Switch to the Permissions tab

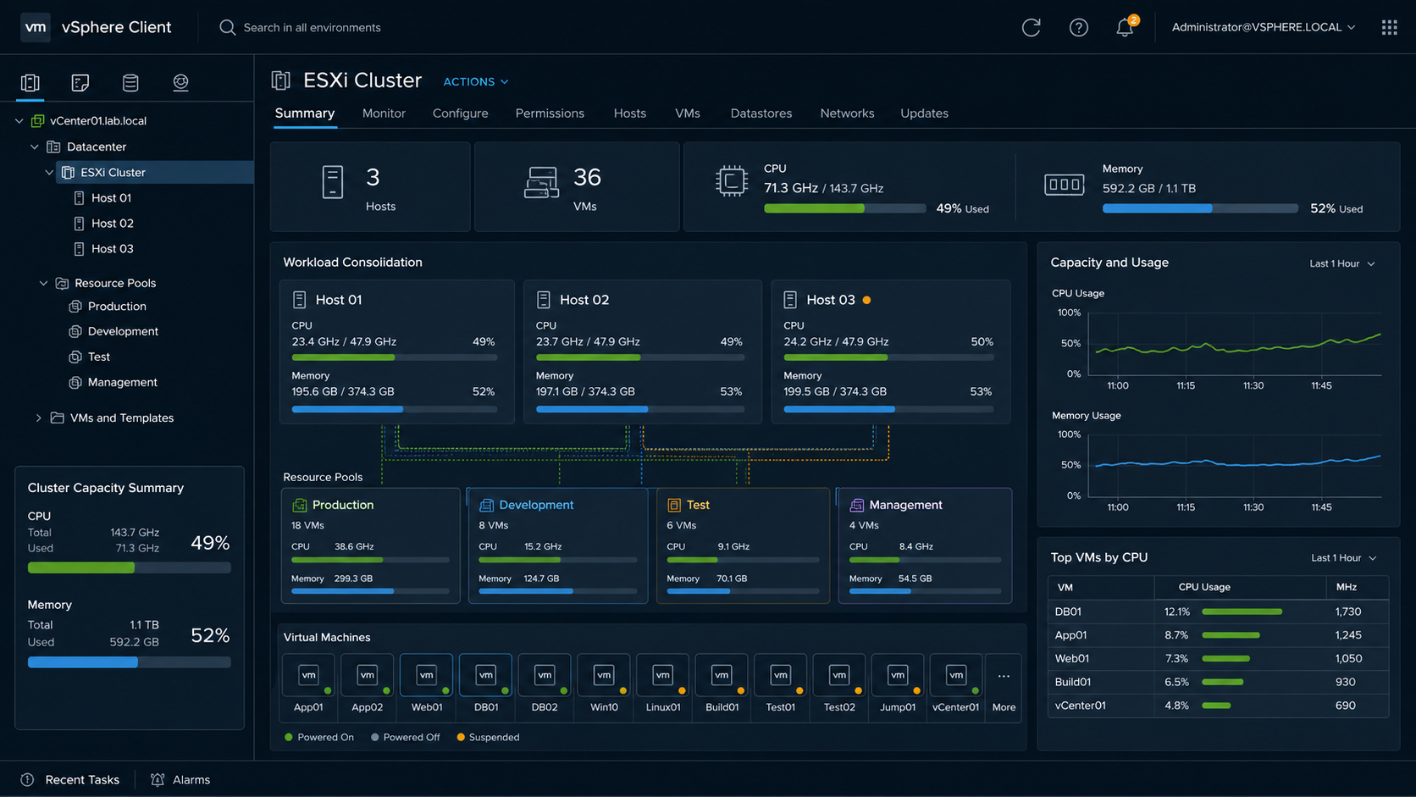pos(550,113)
